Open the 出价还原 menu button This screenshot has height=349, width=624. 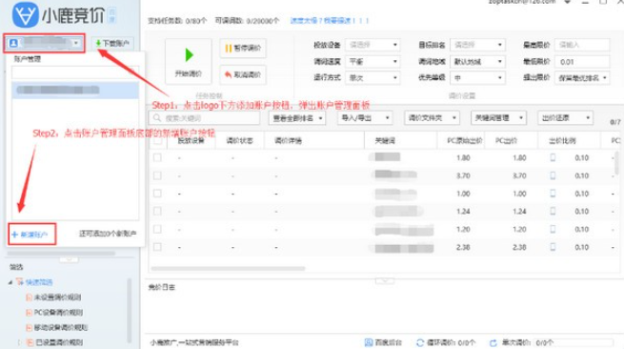click(x=565, y=118)
